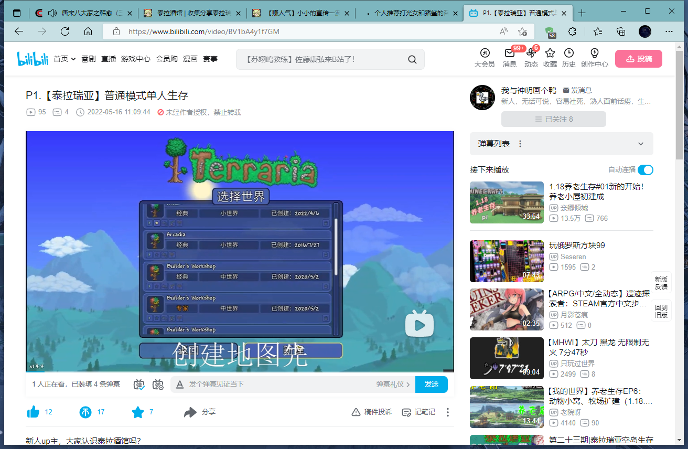The height and width of the screenshot is (449, 688).
Task: Click the search magnifier icon
Action: pyautogui.click(x=412, y=59)
